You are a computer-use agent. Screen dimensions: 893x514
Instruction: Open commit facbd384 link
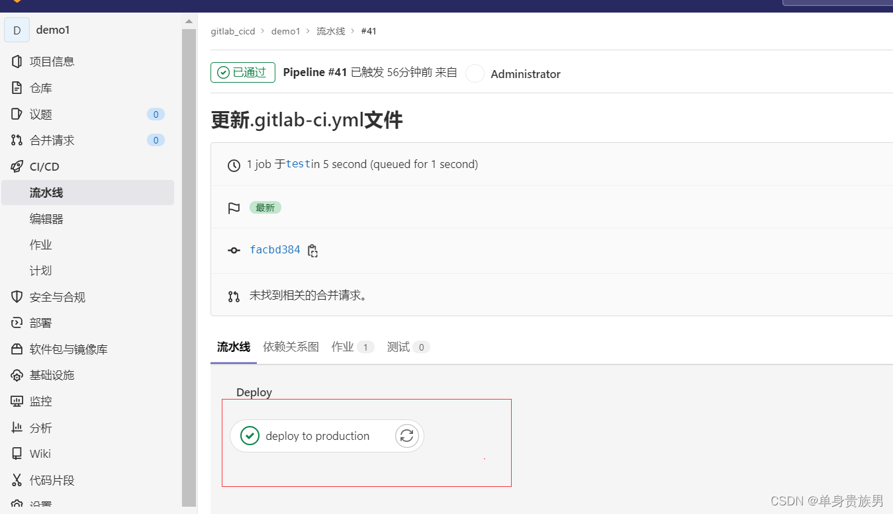coord(275,250)
